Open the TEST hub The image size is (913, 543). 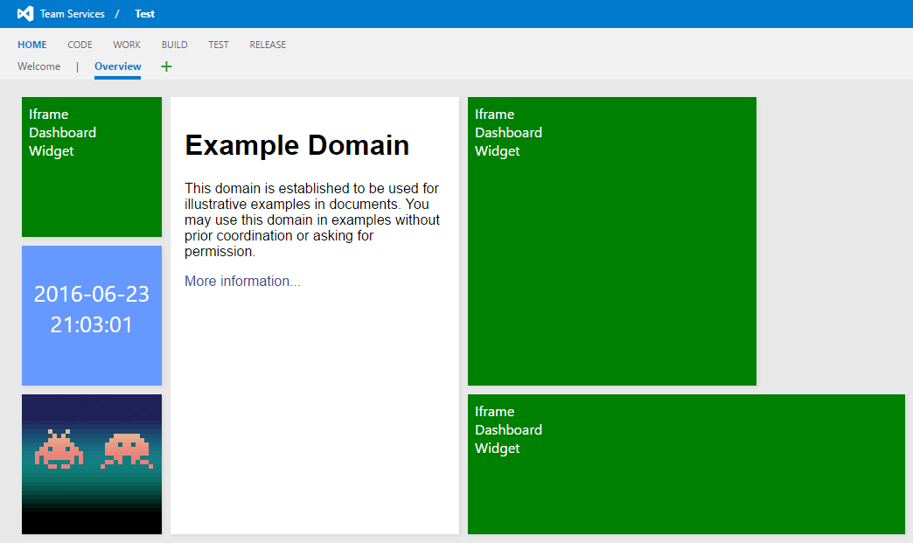[219, 45]
